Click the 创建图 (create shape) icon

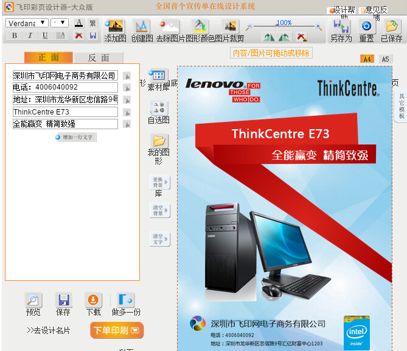tap(141, 26)
